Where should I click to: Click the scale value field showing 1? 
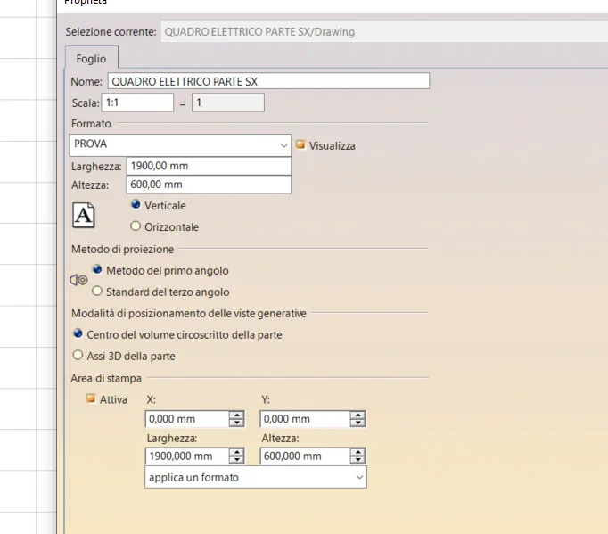[x=228, y=103]
